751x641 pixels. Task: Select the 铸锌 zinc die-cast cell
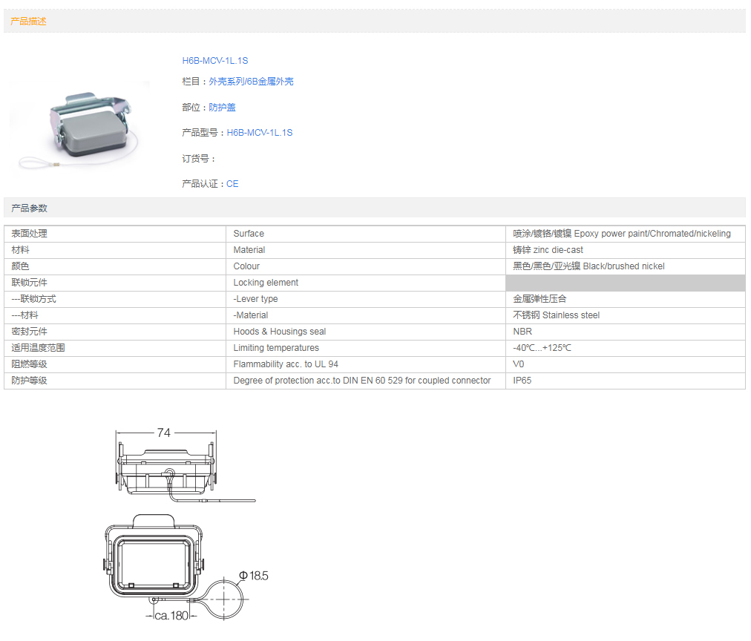click(x=548, y=250)
